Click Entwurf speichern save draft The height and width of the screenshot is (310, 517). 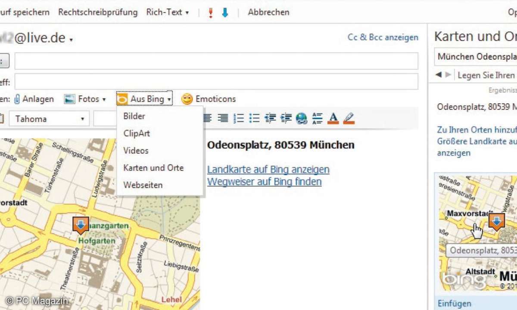click(25, 12)
